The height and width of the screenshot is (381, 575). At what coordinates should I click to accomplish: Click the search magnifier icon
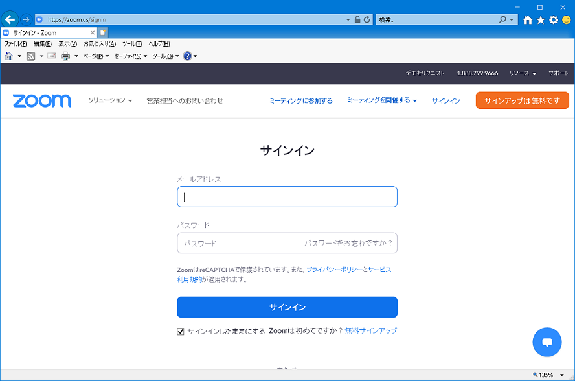coord(502,19)
